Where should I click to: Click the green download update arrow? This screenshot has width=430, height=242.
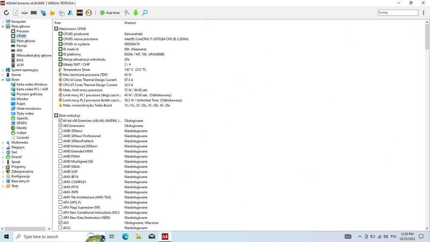(135, 12)
